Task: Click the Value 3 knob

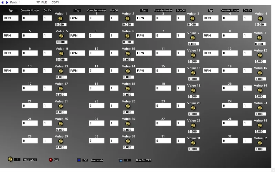Action: point(192,19)
